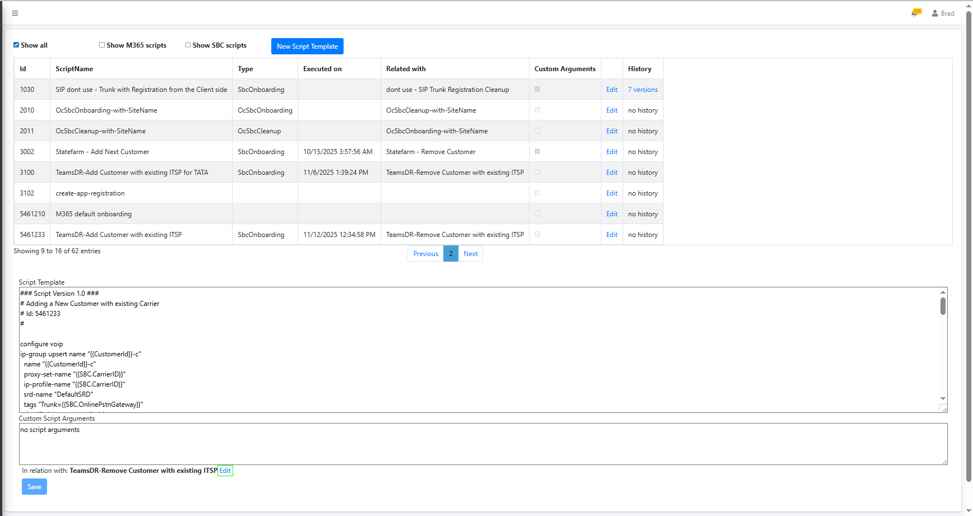Enable Show M365 scripts checkbox

(x=102, y=45)
